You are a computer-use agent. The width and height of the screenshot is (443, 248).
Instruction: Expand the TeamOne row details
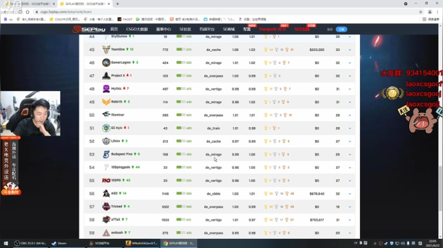[x=349, y=50]
